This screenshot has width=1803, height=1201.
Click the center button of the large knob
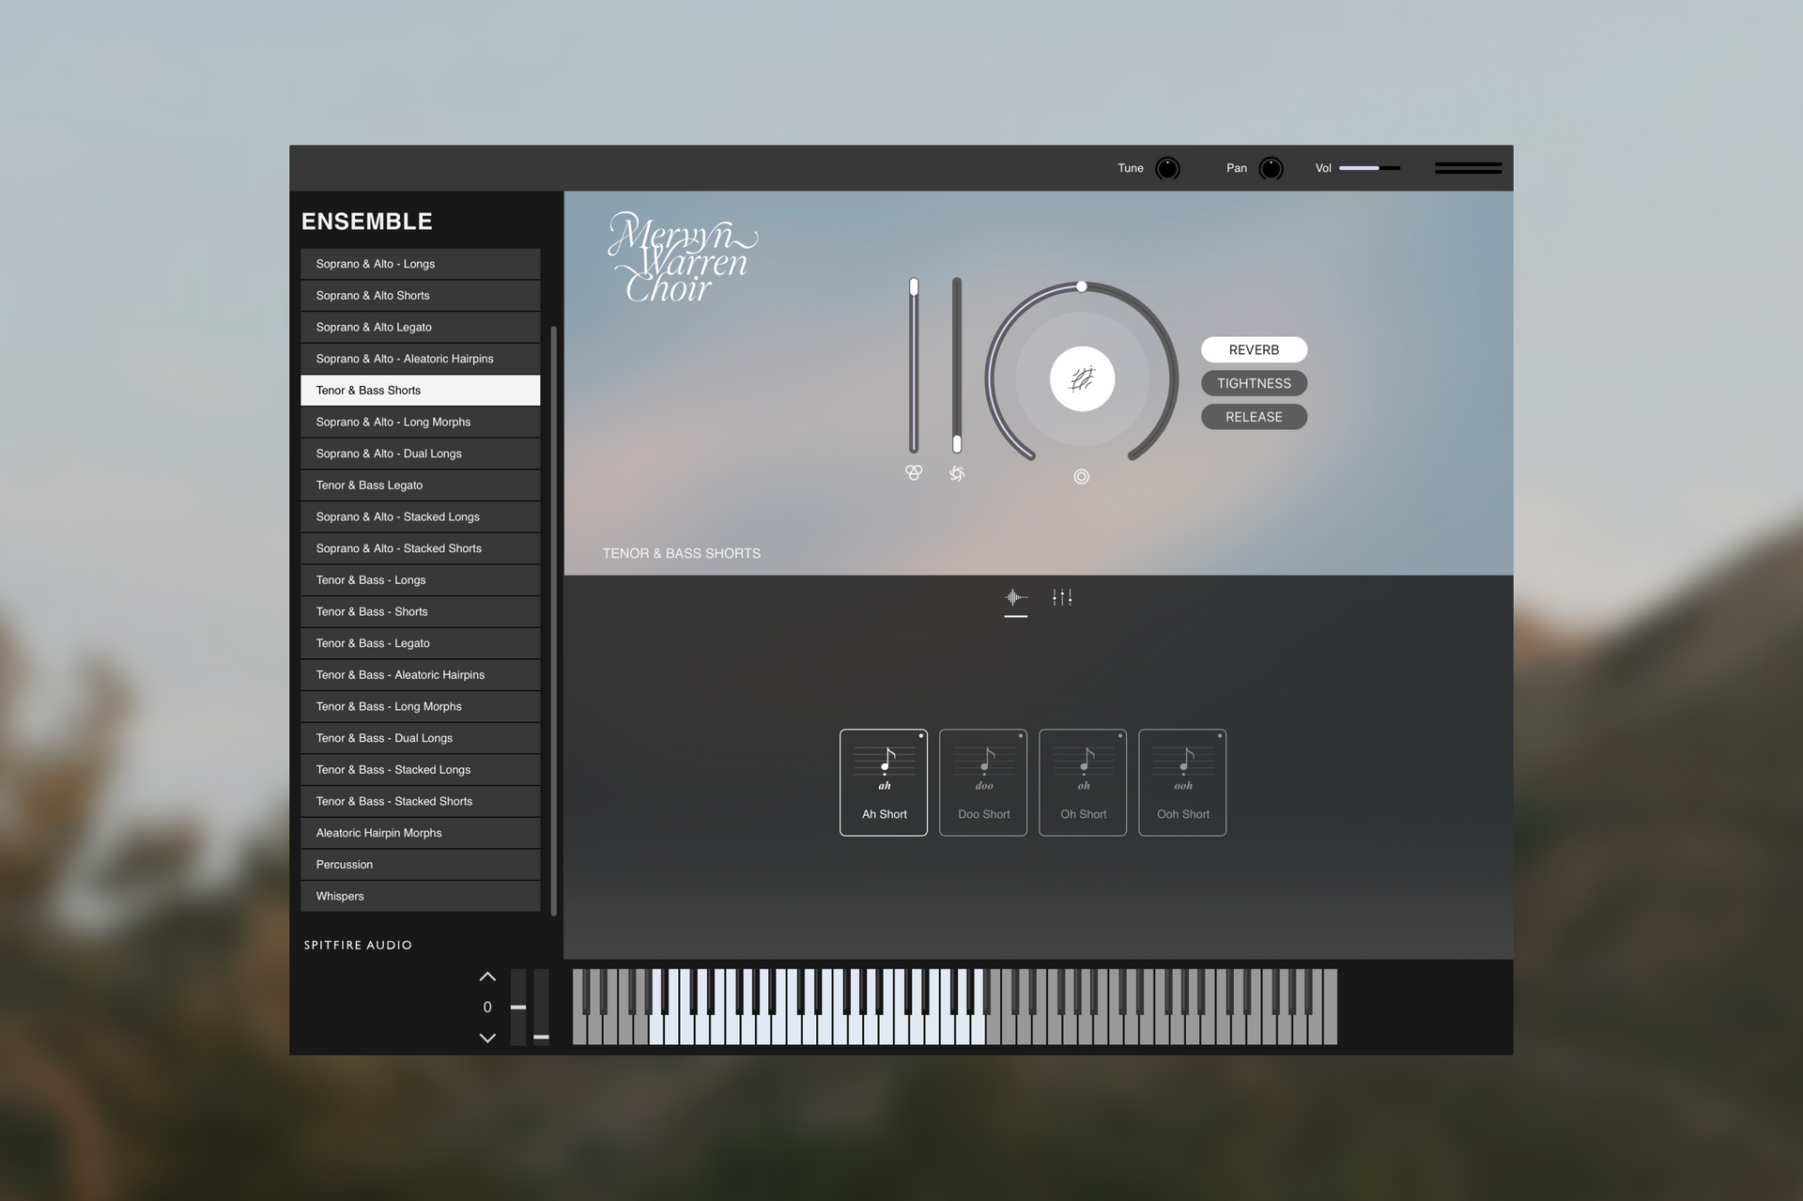1082,379
